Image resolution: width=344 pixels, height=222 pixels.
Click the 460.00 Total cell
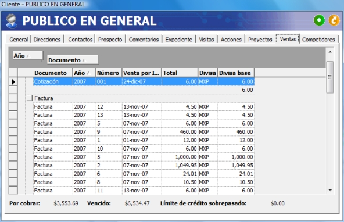[180, 132]
